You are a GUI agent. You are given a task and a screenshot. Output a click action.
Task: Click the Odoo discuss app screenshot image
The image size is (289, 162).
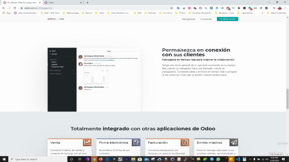click(94, 80)
